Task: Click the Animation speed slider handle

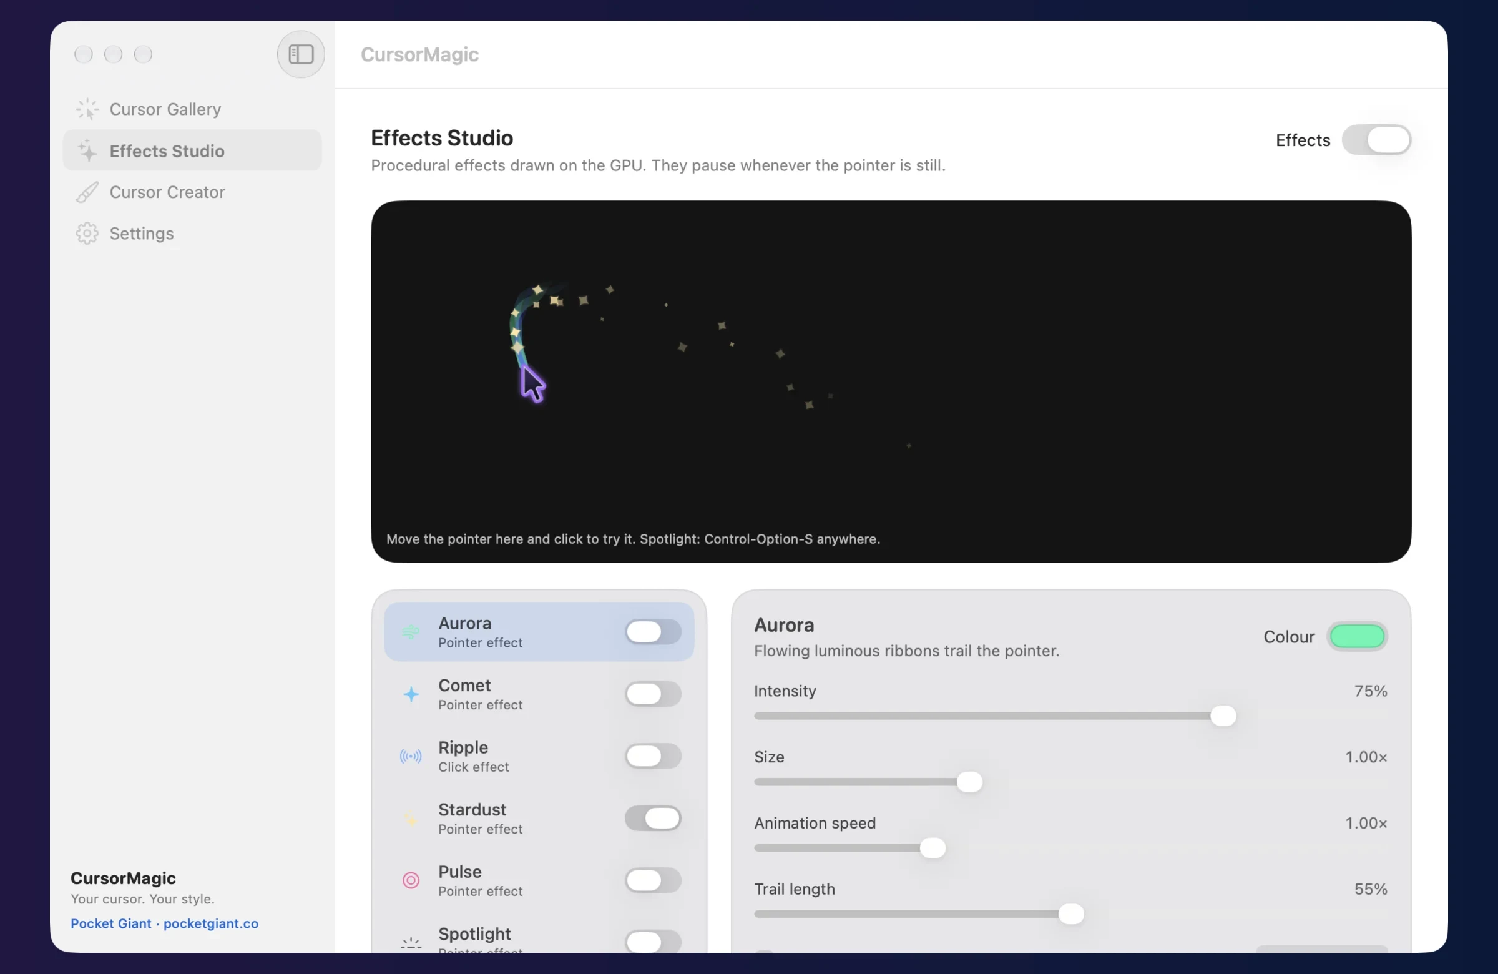Action: 932,848
